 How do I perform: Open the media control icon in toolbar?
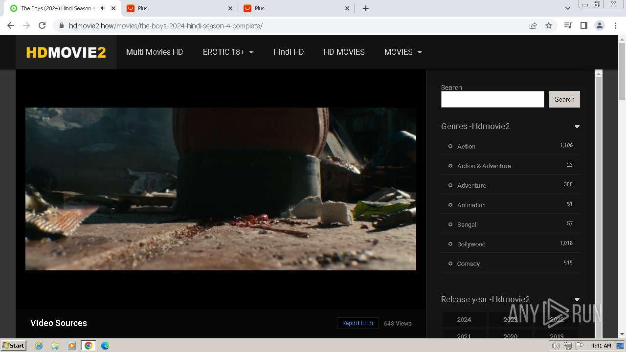[568, 25]
